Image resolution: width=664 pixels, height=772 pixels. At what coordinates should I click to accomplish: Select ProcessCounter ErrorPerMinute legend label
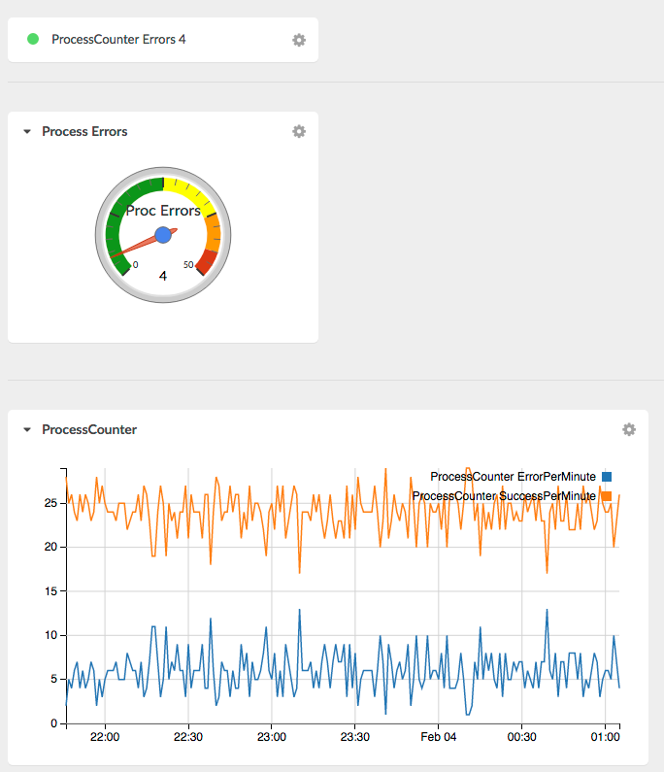[513, 477]
